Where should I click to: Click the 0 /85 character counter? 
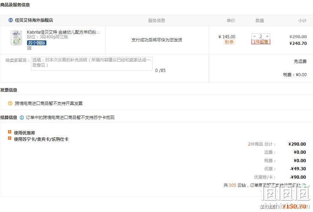point(160,71)
